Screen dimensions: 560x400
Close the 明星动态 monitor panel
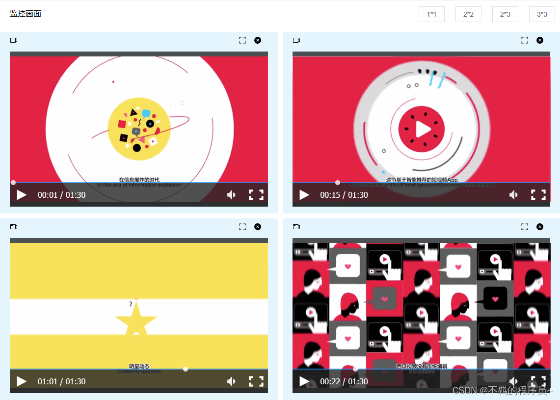257,226
